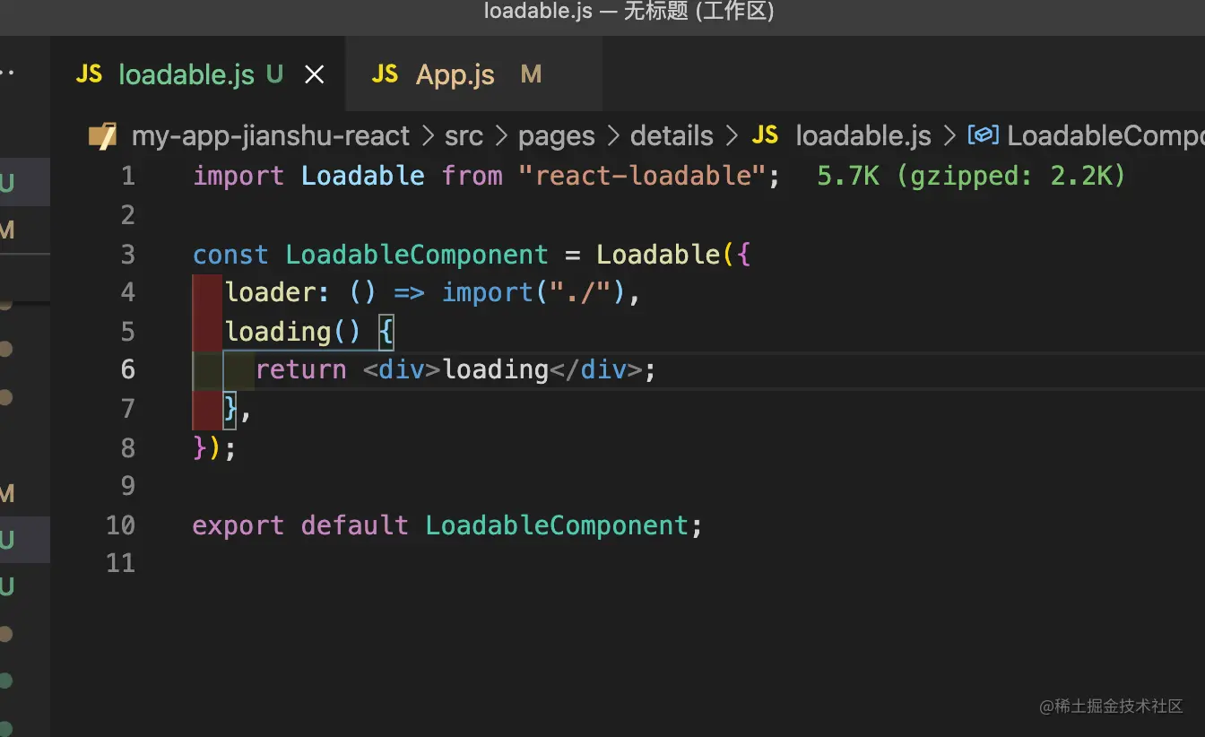The height and width of the screenshot is (737, 1205).
Task: Open the pages breadcrumb segment
Action: (x=557, y=136)
